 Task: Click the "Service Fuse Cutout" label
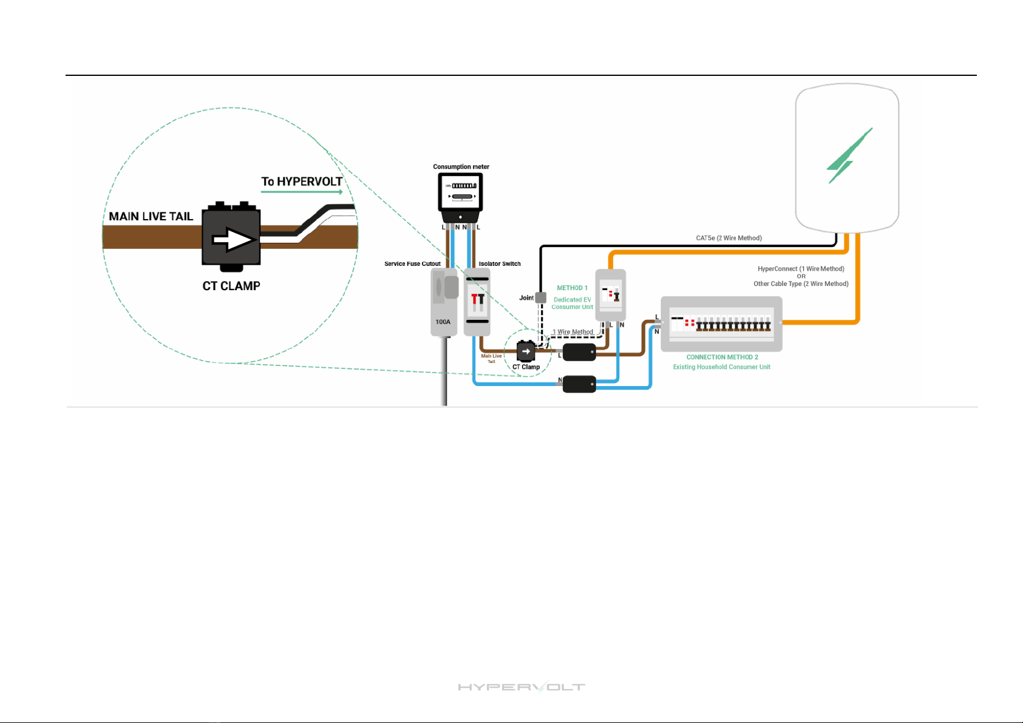click(x=412, y=263)
